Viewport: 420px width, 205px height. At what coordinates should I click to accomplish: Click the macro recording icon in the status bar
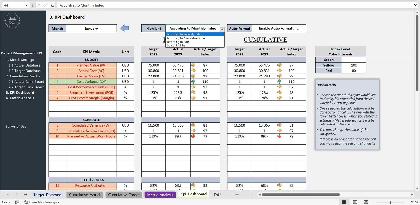point(17,202)
